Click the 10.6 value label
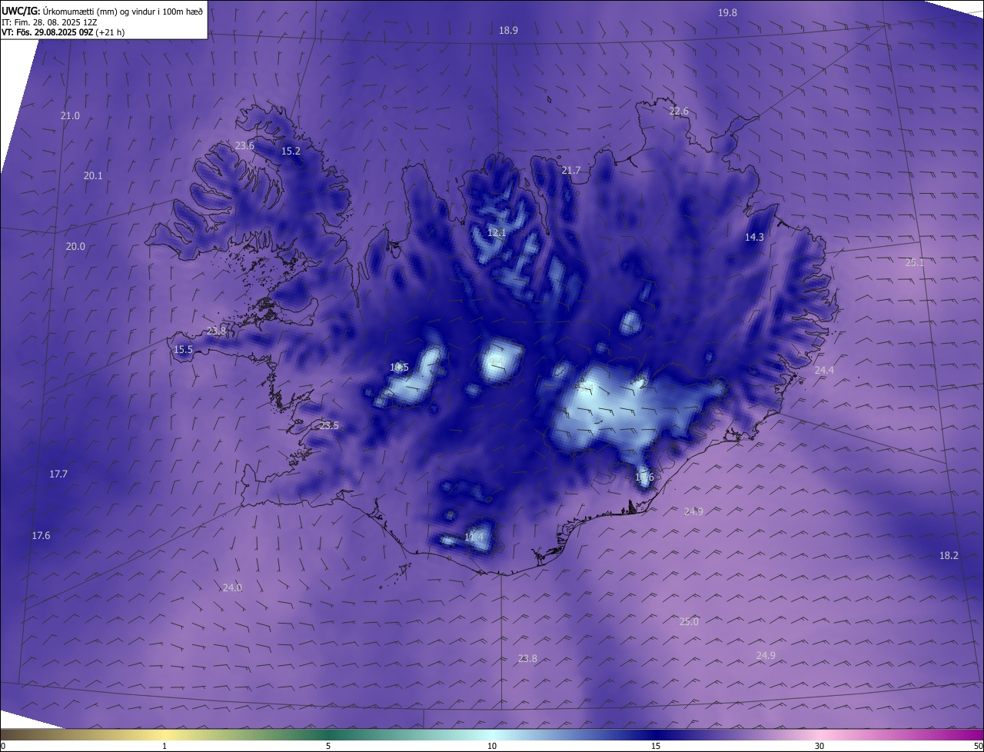 644,477
